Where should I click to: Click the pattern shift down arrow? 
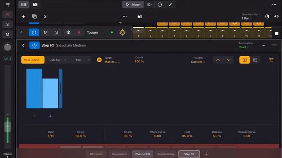pos(229,60)
